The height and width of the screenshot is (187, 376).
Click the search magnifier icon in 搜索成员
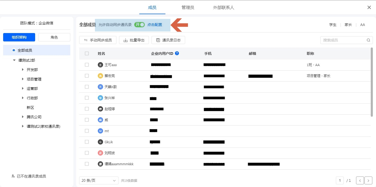point(368,40)
